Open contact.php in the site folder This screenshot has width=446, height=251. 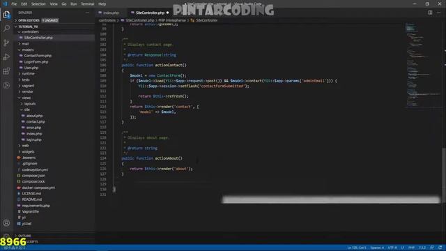pyautogui.click(x=36, y=121)
